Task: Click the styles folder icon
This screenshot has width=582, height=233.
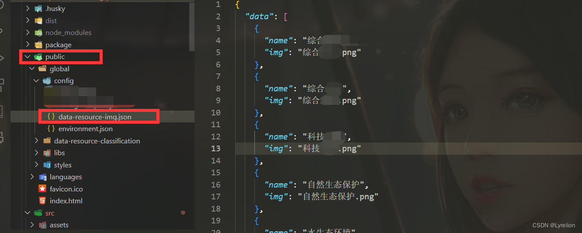Action: coord(47,165)
